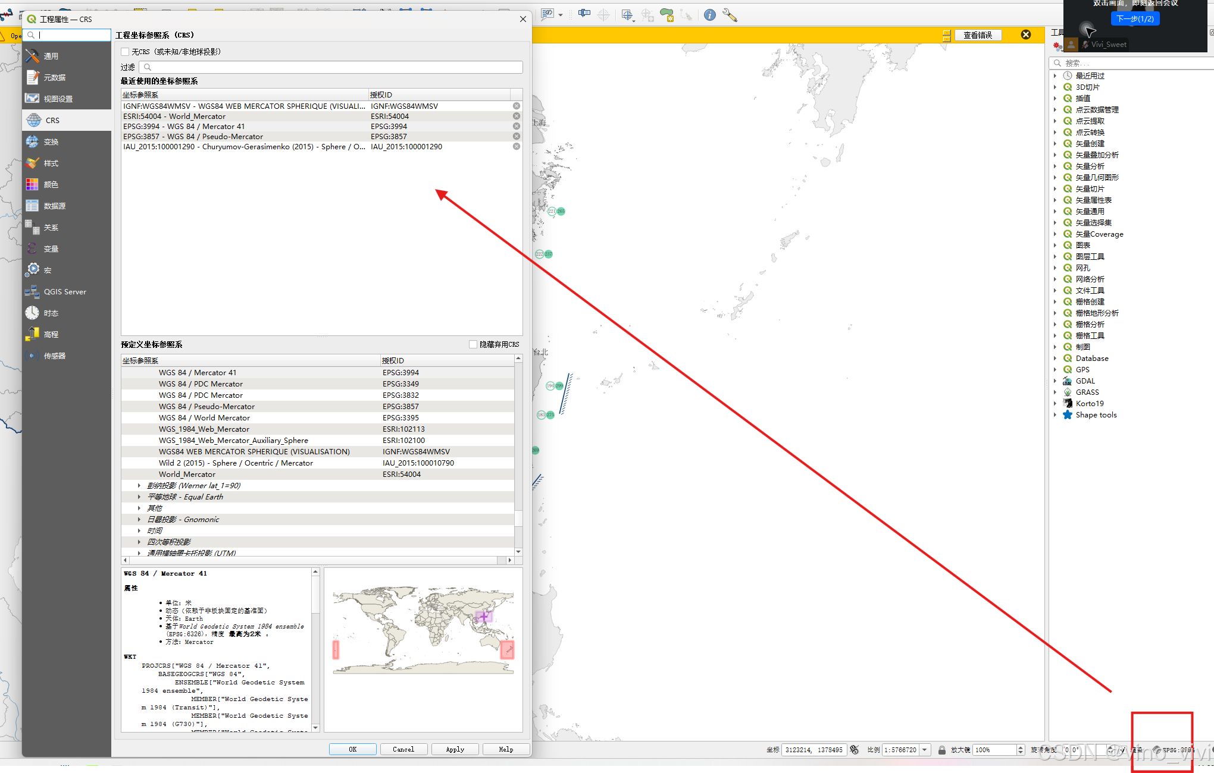Open the 元数据 metadata page
Image resolution: width=1214 pixels, height=773 pixels.
click(54, 77)
